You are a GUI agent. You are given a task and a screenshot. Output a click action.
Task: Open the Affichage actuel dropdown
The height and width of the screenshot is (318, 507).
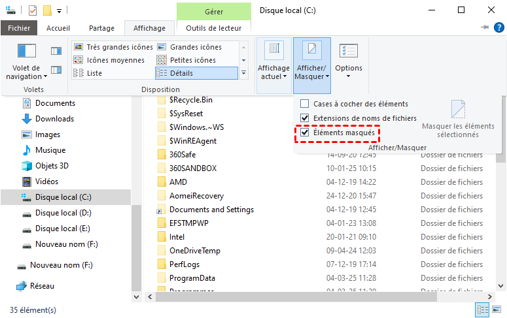(273, 65)
